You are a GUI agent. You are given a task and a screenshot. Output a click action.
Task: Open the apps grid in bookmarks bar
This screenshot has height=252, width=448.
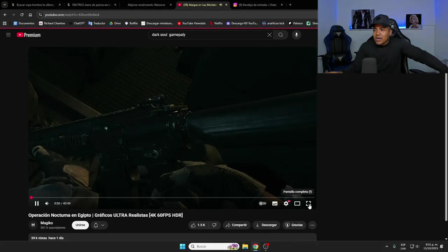(x=5, y=23)
